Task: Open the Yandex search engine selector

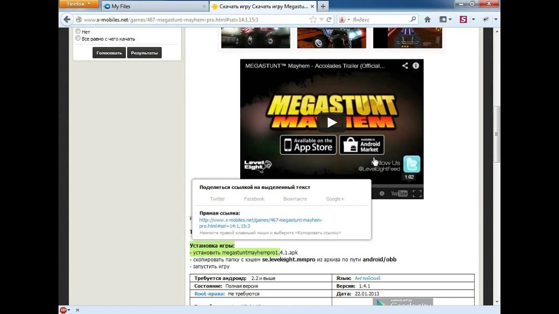Action: click(x=344, y=20)
